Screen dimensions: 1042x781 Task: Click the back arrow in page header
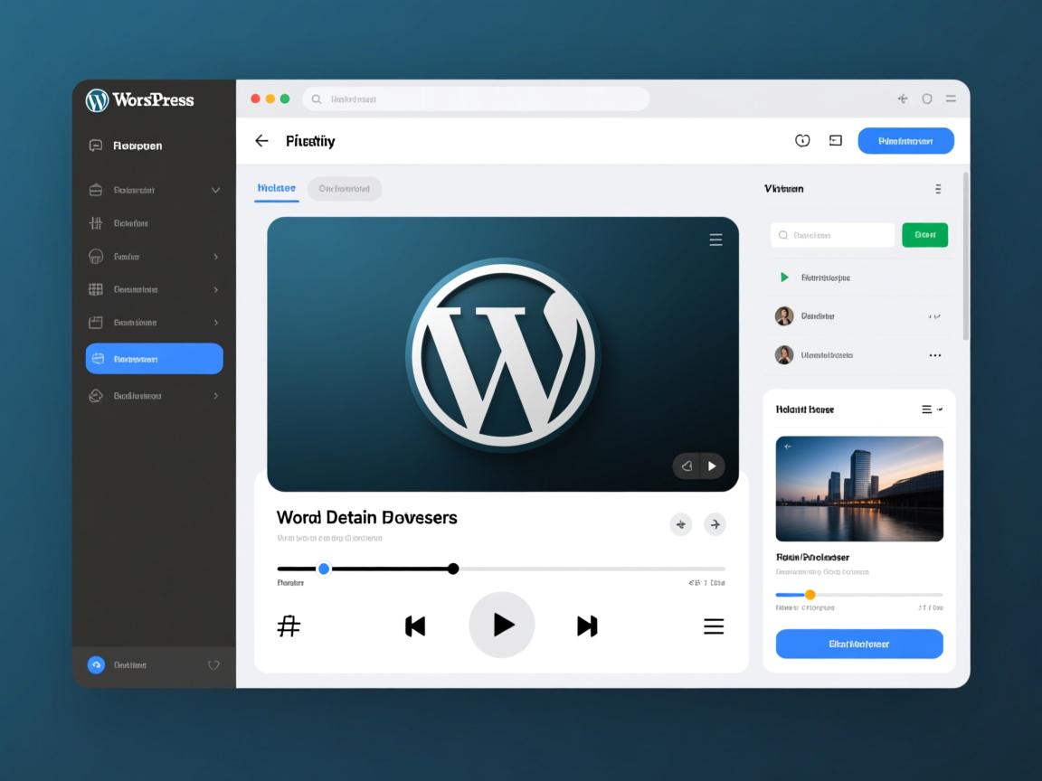pos(261,141)
